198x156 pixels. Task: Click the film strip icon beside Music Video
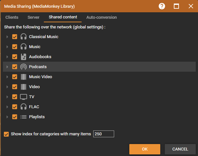click(23, 77)
